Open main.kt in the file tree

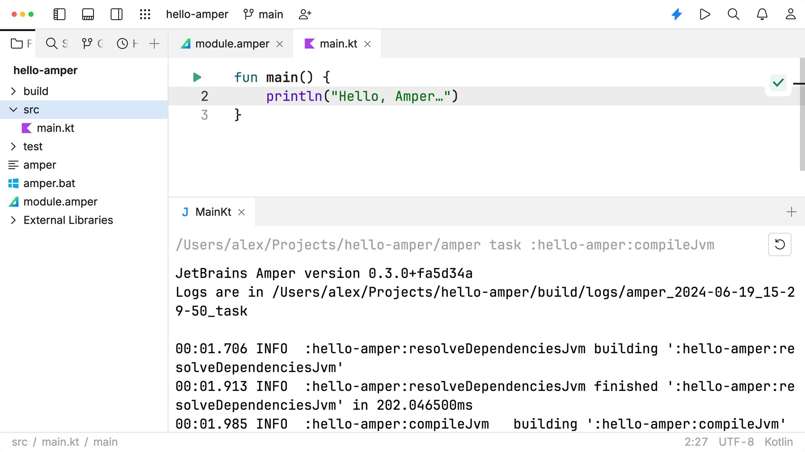point(55,128)
